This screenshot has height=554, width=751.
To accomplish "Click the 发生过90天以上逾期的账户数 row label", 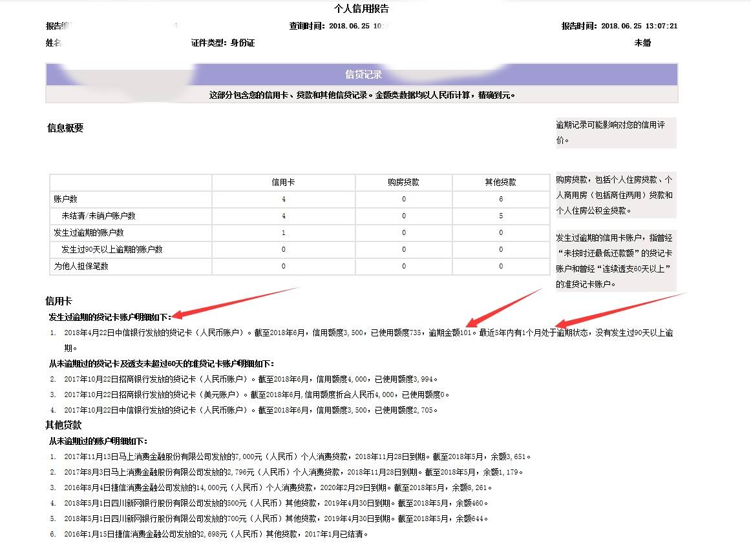I will [x=112, y=249].
